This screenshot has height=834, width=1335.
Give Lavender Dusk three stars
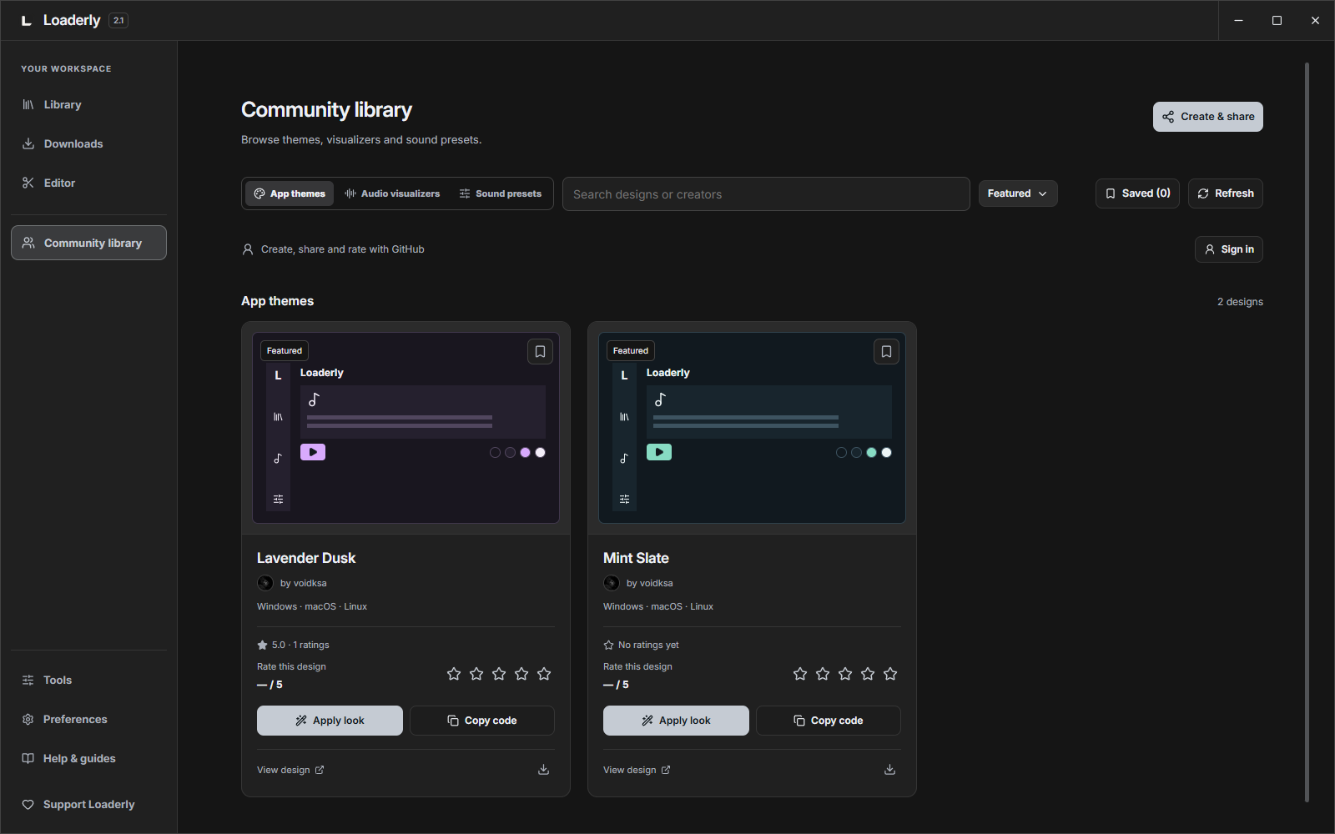(x=499, y=674)
